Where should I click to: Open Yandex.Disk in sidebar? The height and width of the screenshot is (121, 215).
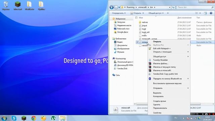point(122,69)
